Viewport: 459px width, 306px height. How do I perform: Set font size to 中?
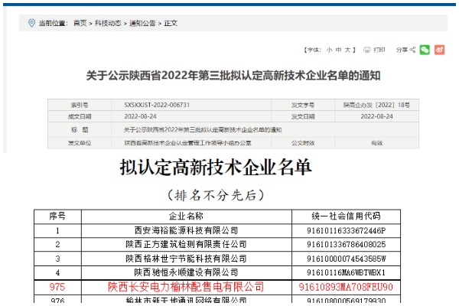pos(338,50)
